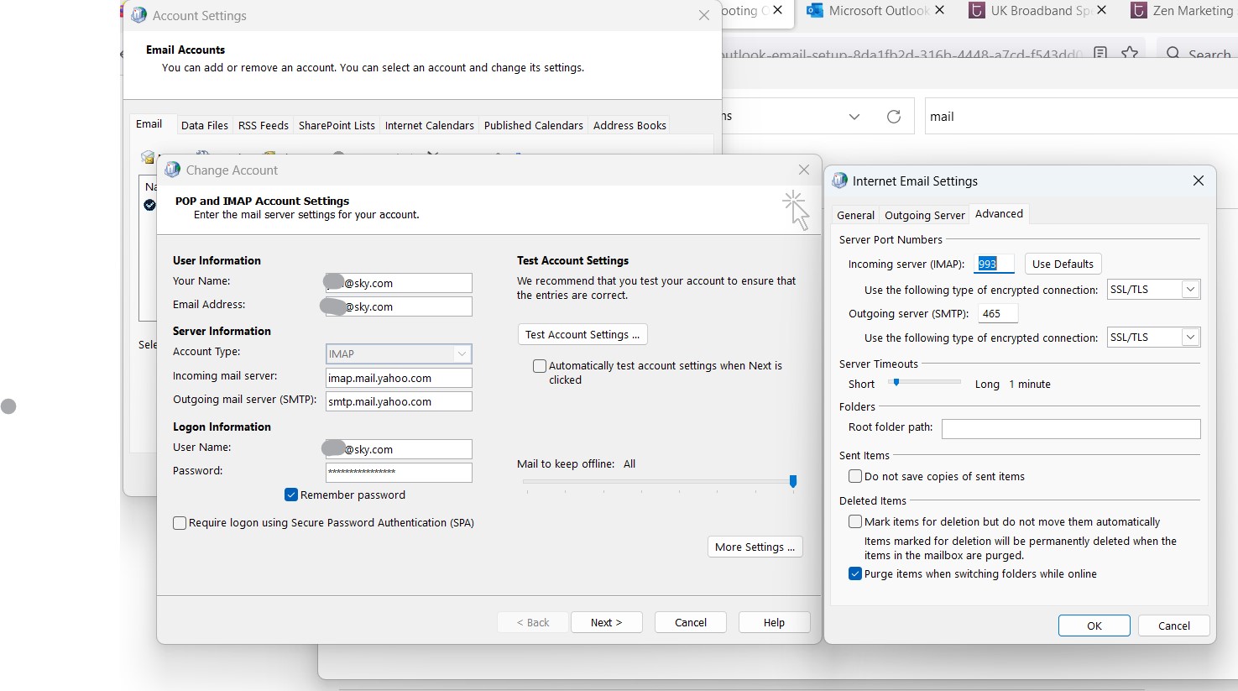The image size is (1238, 691).
Task: Click the Help button
Action: tap(775, 622)
